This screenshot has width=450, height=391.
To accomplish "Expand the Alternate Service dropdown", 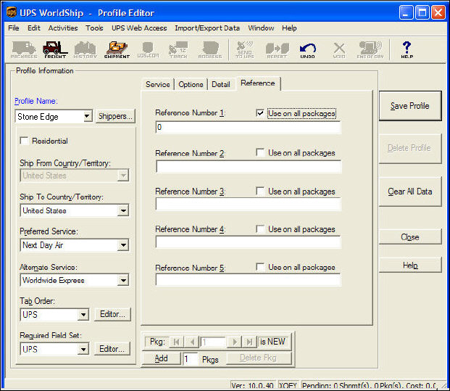I will 123,280.
